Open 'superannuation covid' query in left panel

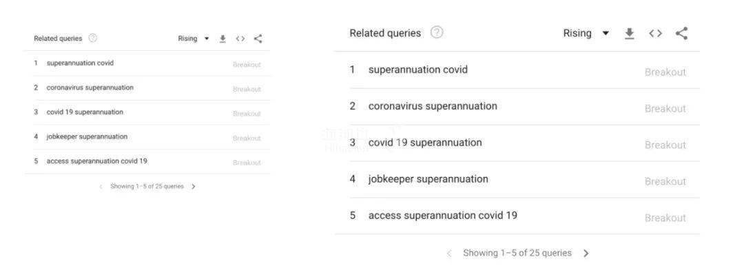tap(80, 63)
